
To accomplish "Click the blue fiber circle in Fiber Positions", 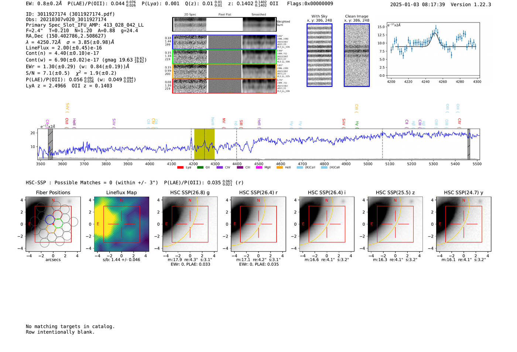I will pos(50,219).
